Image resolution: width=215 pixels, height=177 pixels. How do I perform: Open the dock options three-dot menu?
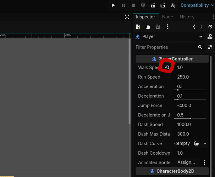pos(213,17)
